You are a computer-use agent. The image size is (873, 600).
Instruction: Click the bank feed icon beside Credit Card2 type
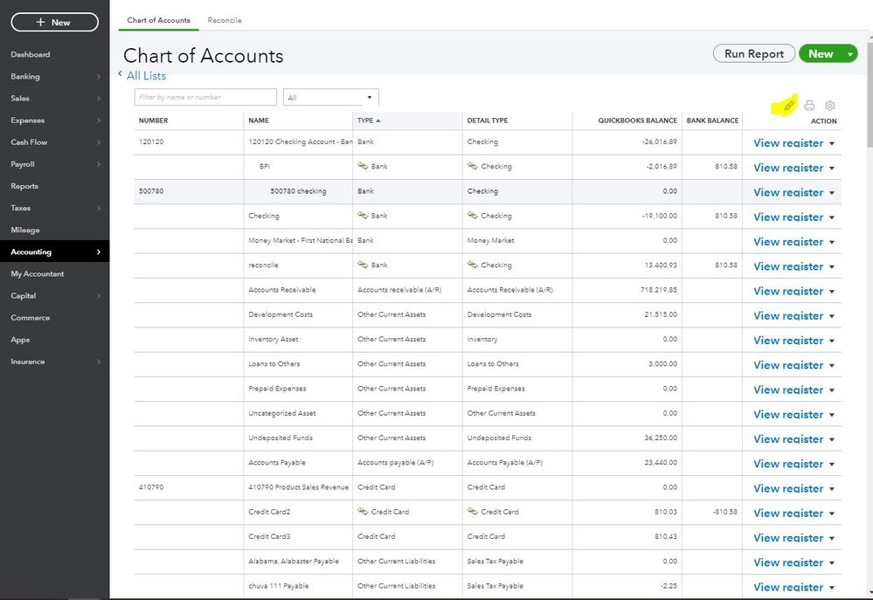point(363,512)
